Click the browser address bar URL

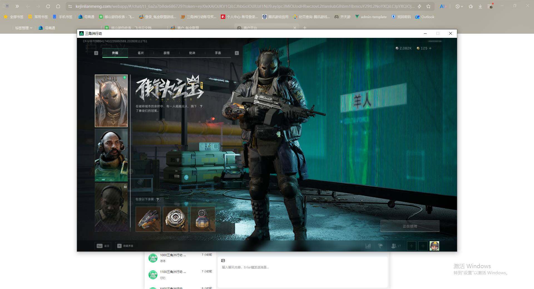(245, 6)
